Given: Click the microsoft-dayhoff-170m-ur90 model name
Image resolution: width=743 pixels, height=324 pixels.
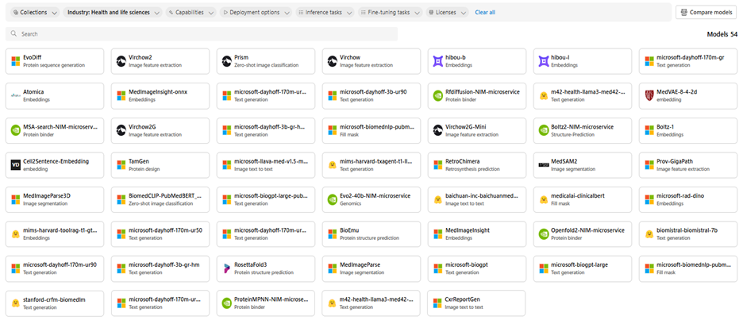Looking at the screenshot, I should click(x=60, y=264).
